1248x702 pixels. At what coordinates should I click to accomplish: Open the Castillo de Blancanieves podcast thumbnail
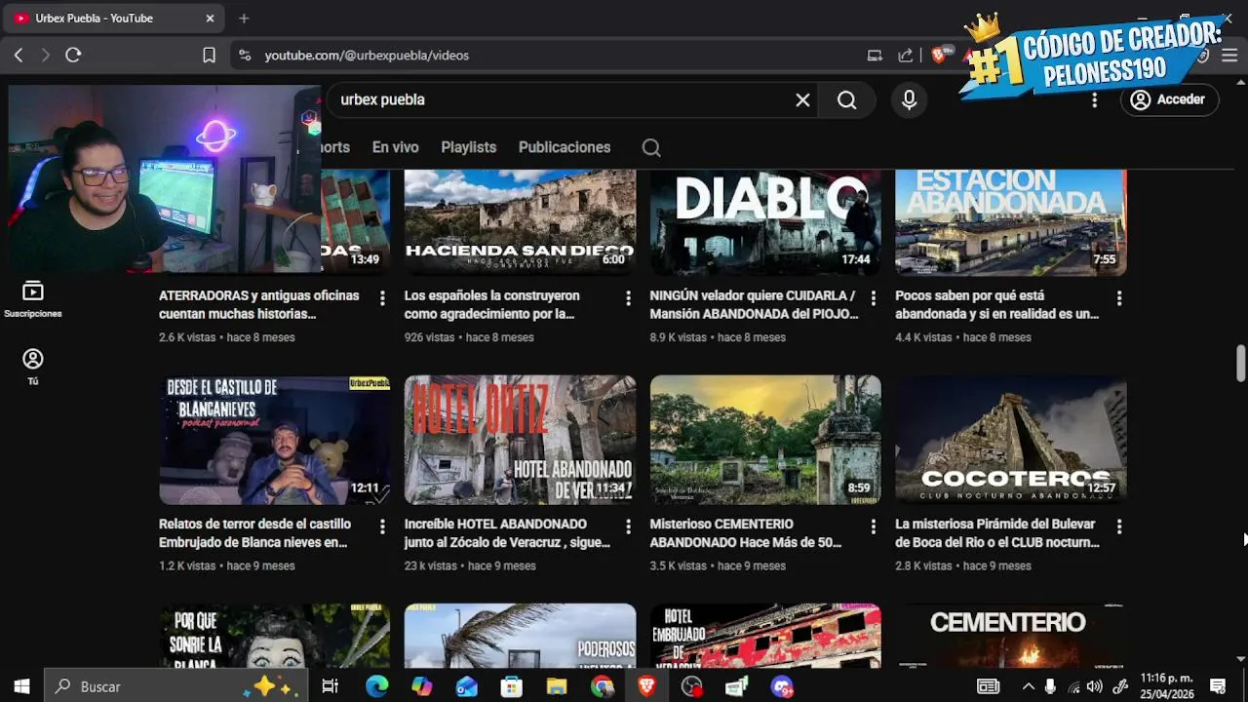[274, 440]
